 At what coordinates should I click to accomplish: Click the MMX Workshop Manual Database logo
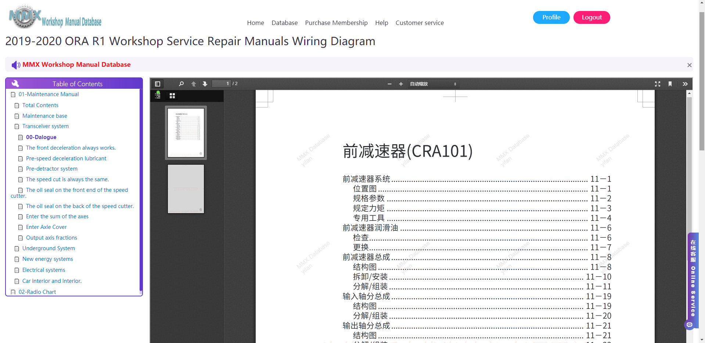point(55,17)
